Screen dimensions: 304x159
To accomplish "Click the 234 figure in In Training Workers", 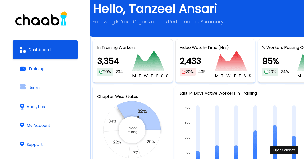I will [x=119, y=72].
